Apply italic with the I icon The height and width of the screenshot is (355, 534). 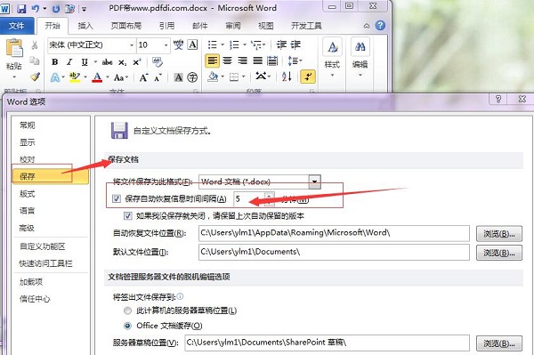[x=69, y=62]
